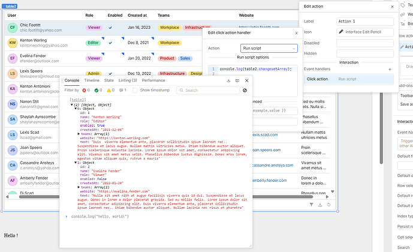Viewport: 413px width, 252px height.
Task: Grab the console panel drag handle
Action: pyautogui.click(x=62, y=80)
